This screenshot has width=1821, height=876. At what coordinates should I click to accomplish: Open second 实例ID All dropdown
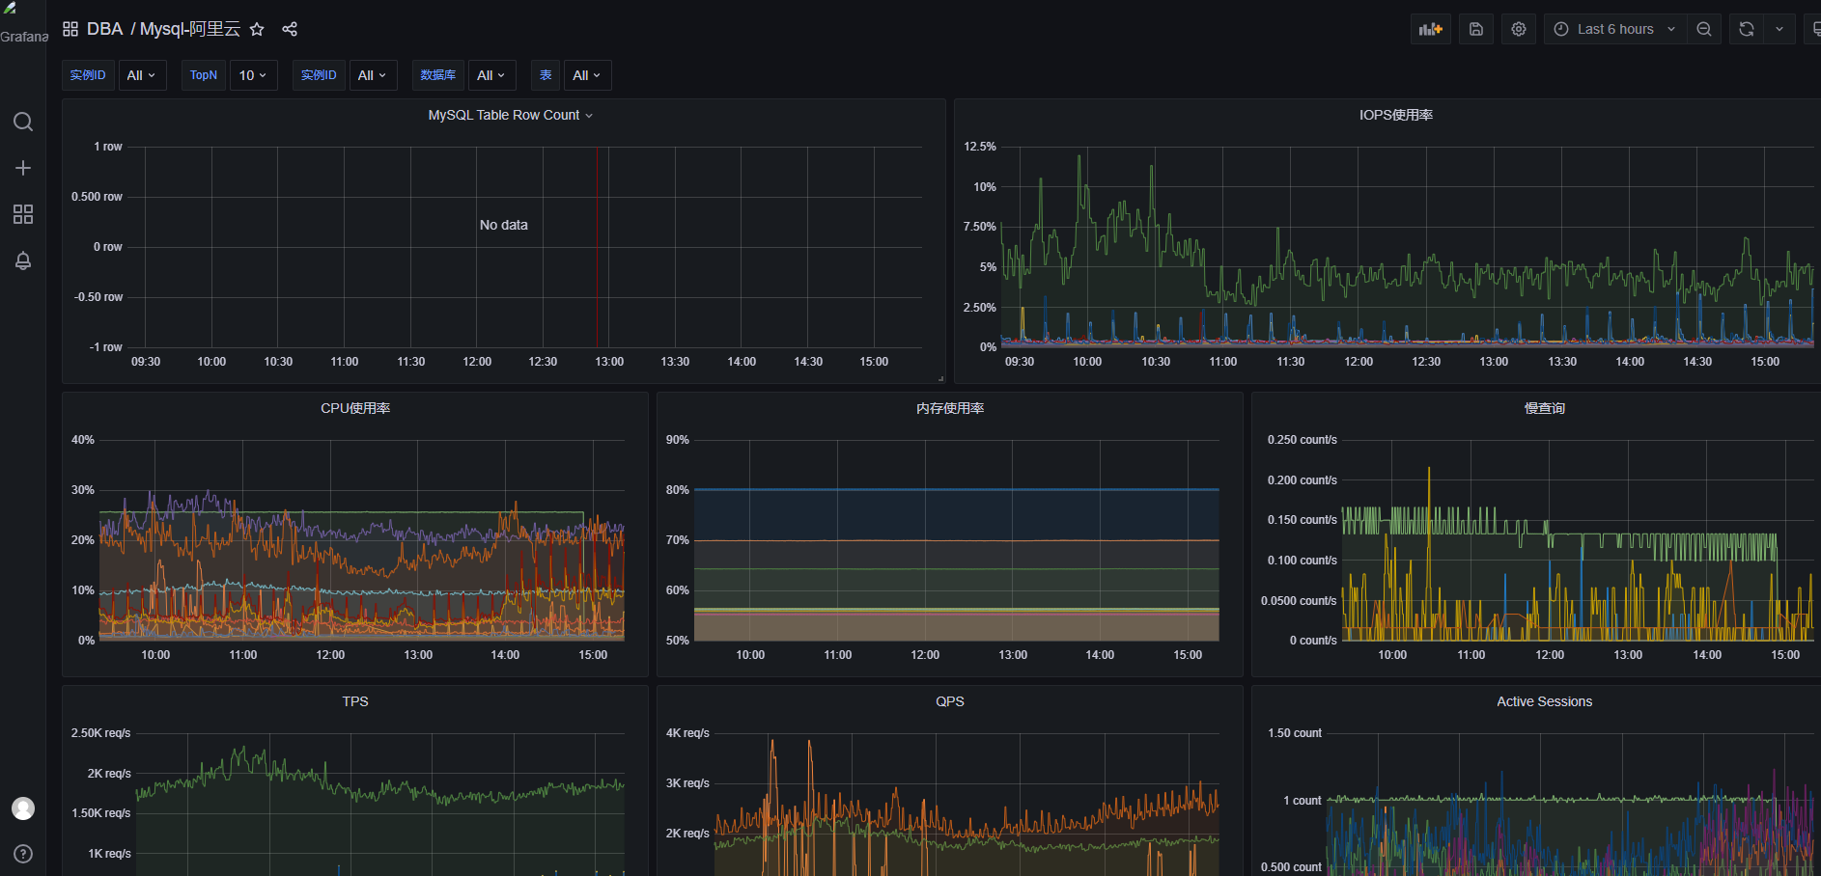pyautogui.click(x=373, y=75)
